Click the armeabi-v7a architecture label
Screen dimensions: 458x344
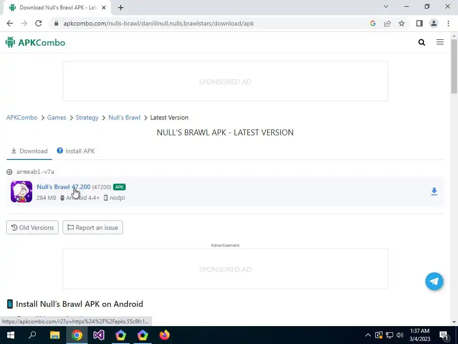point(35,172)
